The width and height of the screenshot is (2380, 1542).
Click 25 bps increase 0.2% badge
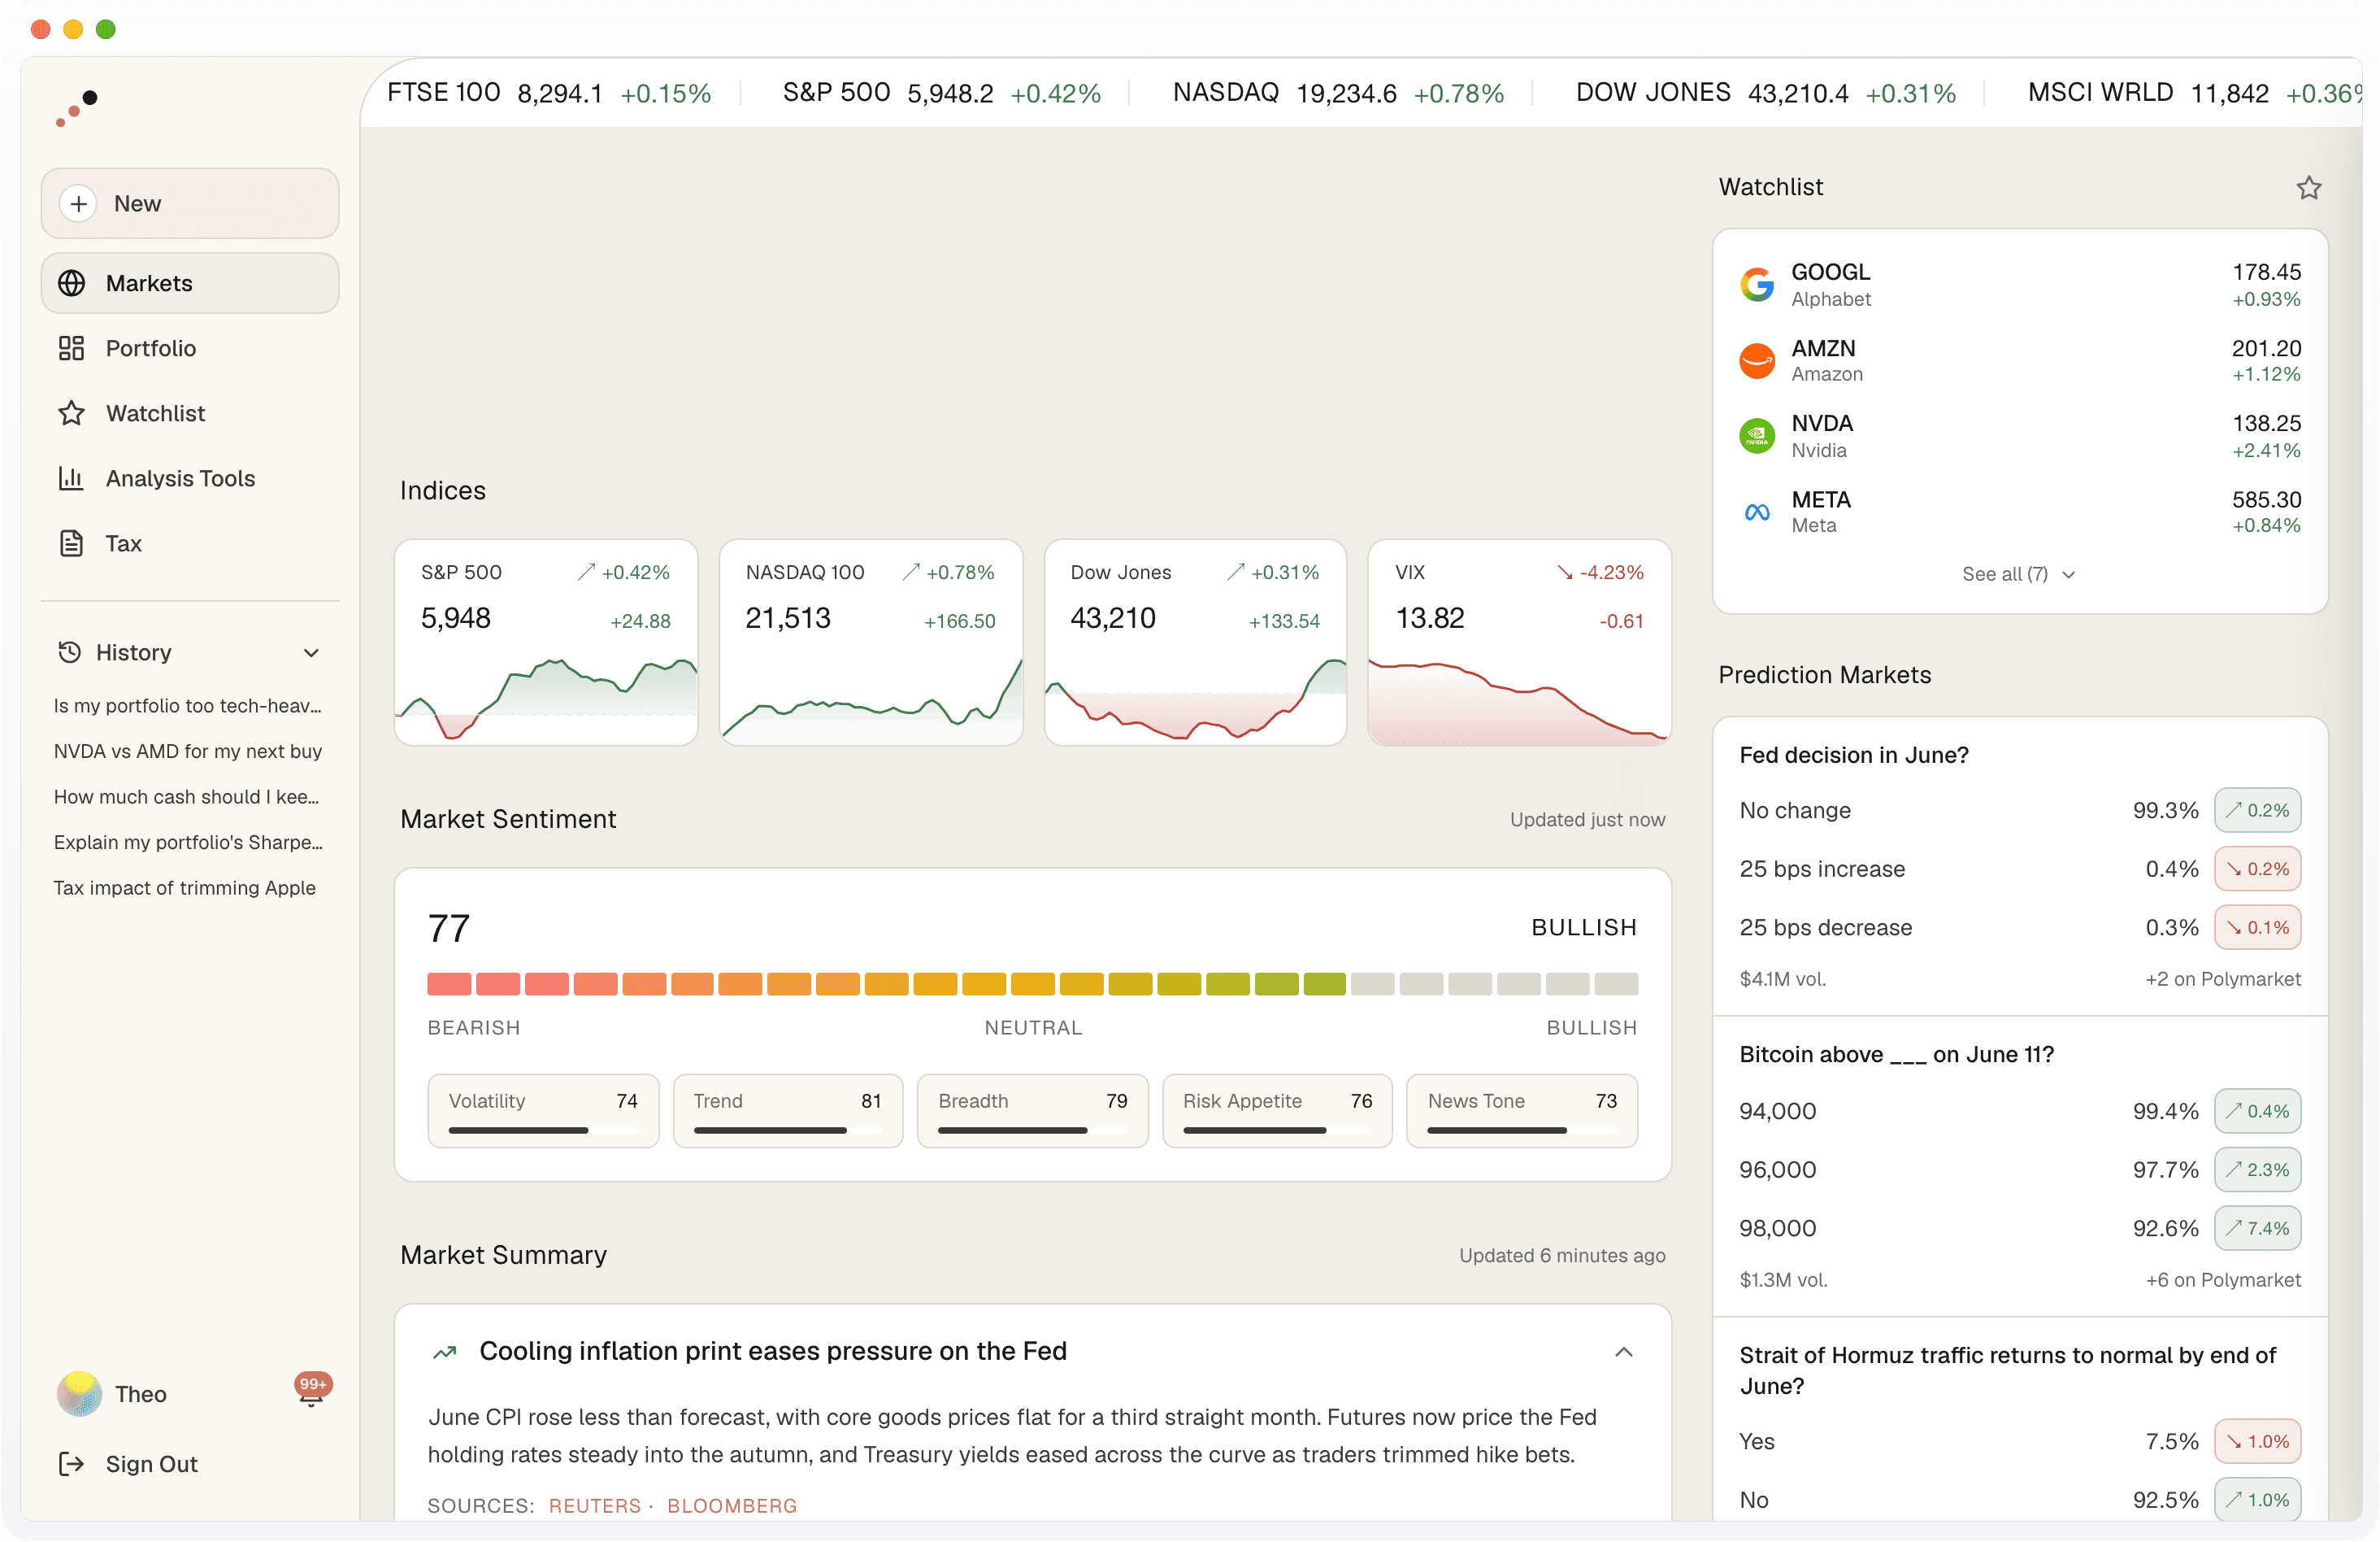2257,869
